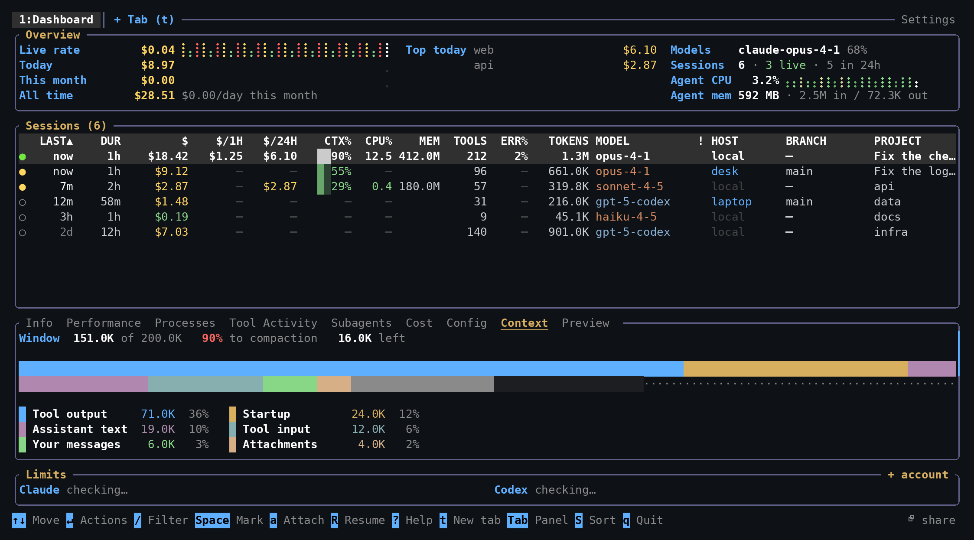Click the 'desk' host in the opus-4-1 row
Image resolution: width=974 pixels, height=540 pixels.
[725, 172]
